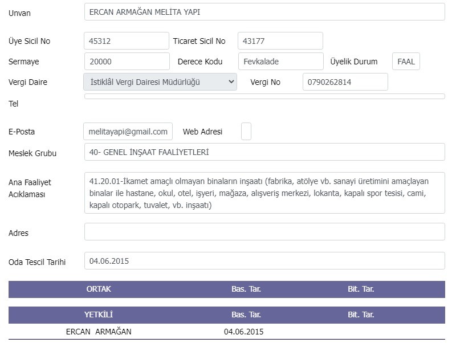This screenshot has height=343, width=452.
Task: Click the ORTAK column header
Action: [x=99, y=289]
